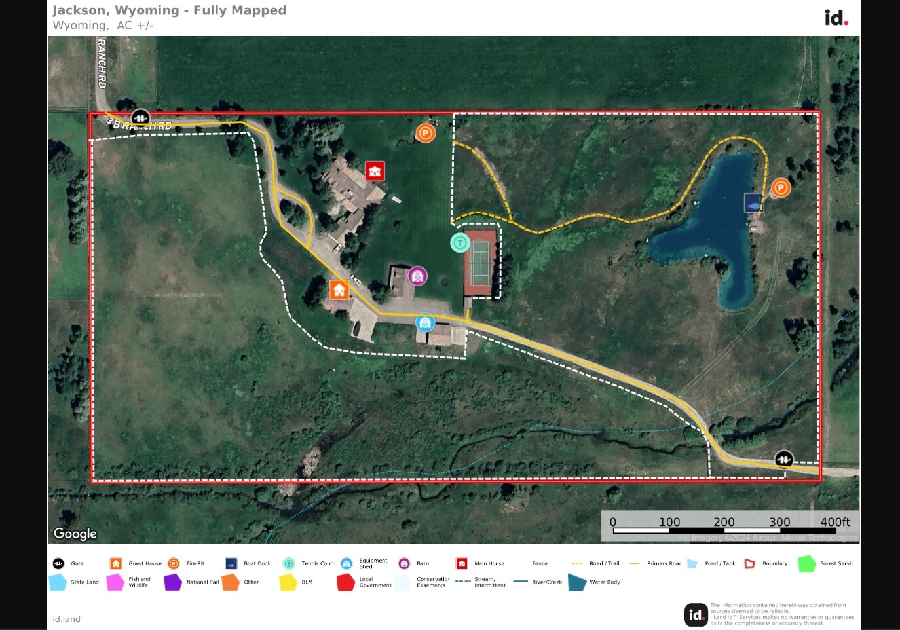The width and height of the screenshot is (900, 630).
Task: Click the Gate marker at the bottom-right boundary
Action: point(783,460)
